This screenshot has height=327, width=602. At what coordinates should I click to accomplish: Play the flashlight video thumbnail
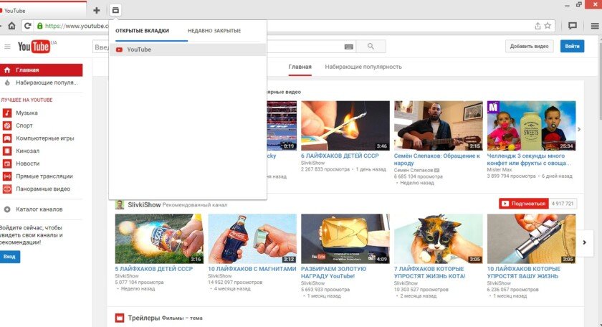click(531, 239)
